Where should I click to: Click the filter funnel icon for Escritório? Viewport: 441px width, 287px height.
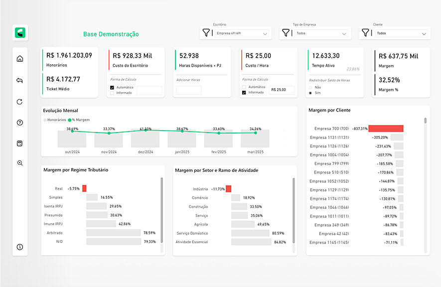[x=206, y=33]
